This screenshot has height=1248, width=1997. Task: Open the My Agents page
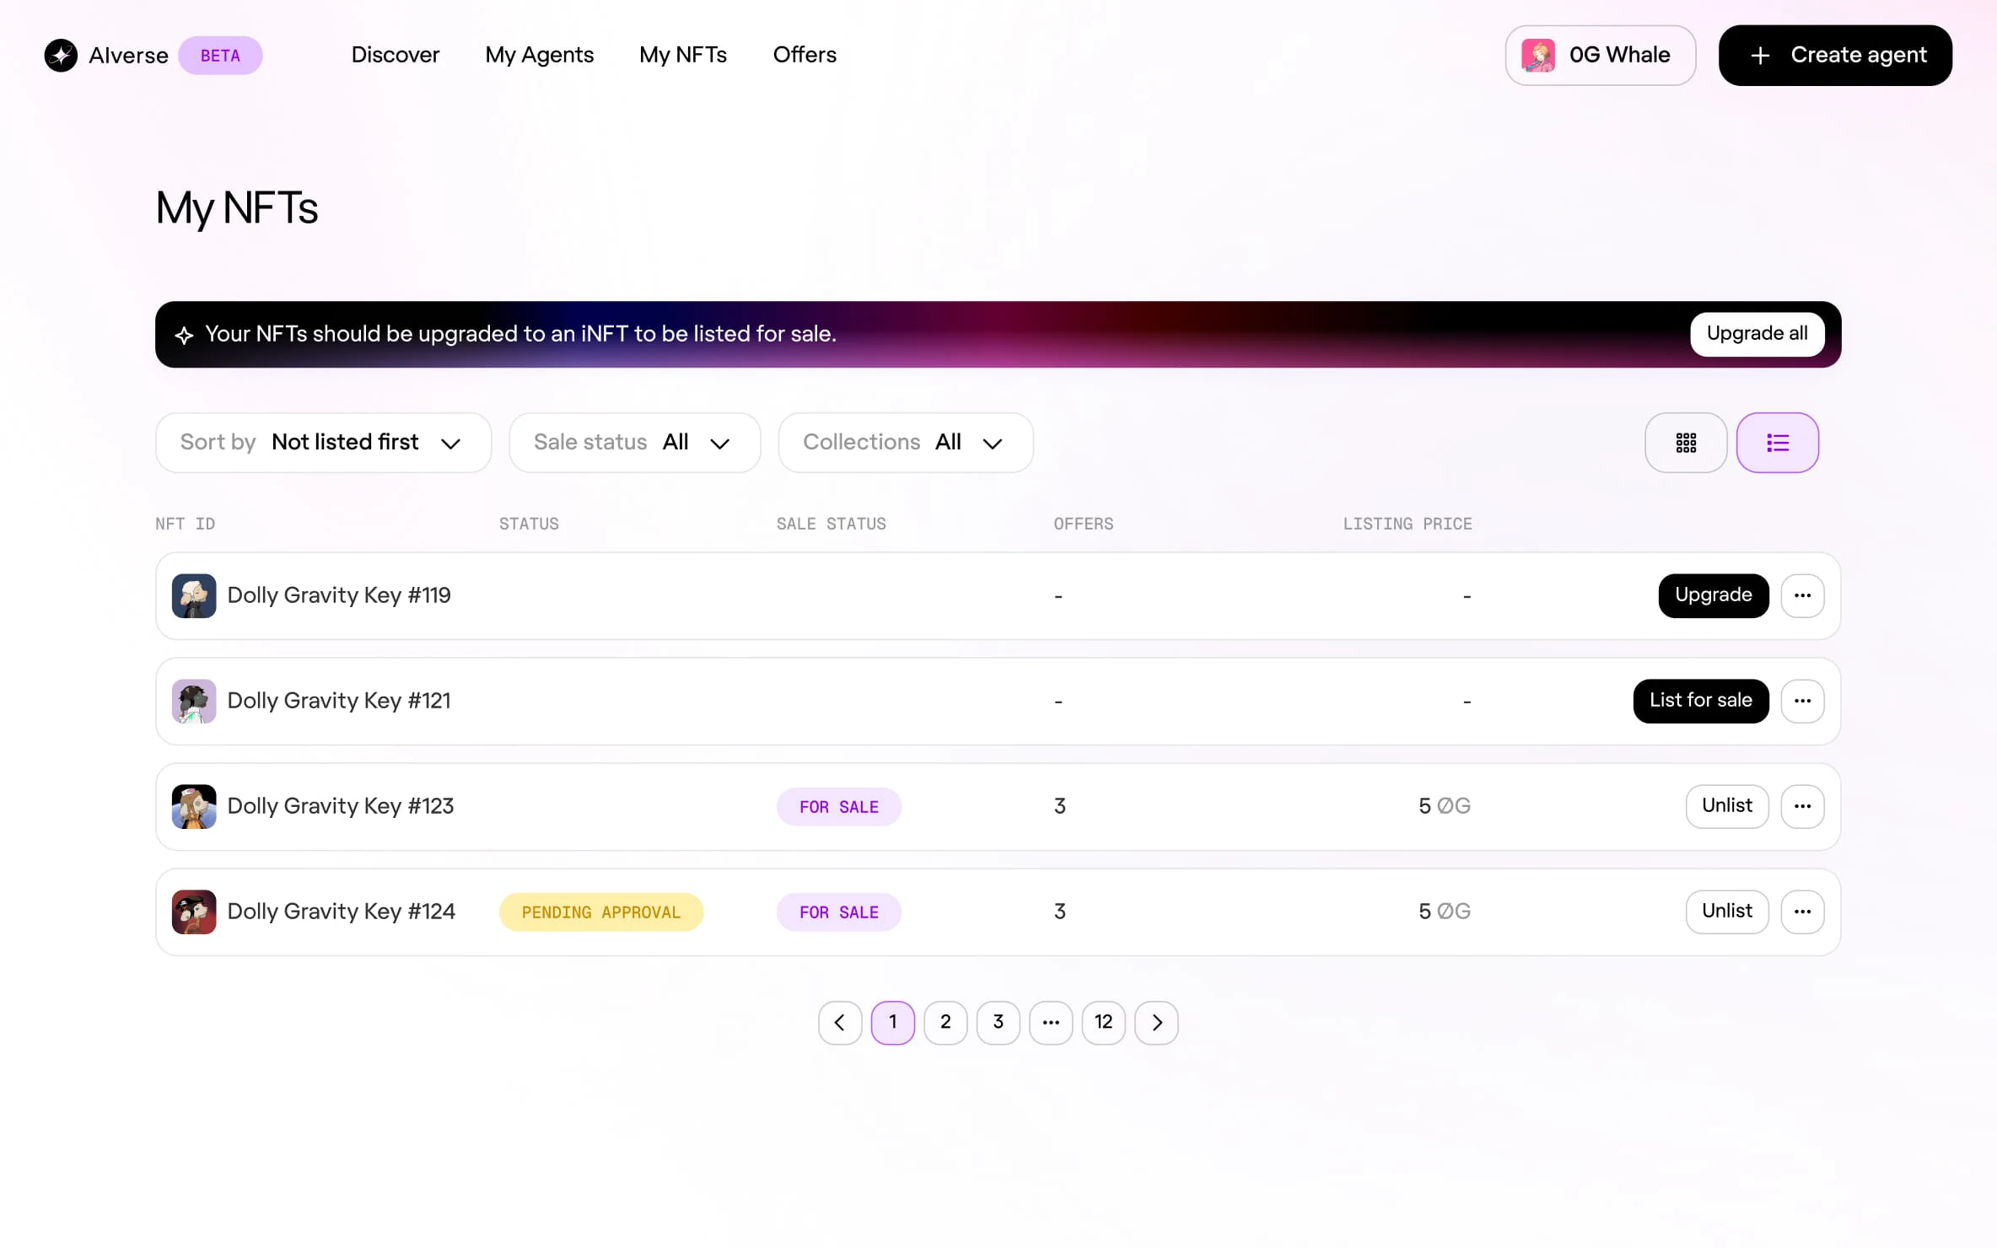coord(540,55)
